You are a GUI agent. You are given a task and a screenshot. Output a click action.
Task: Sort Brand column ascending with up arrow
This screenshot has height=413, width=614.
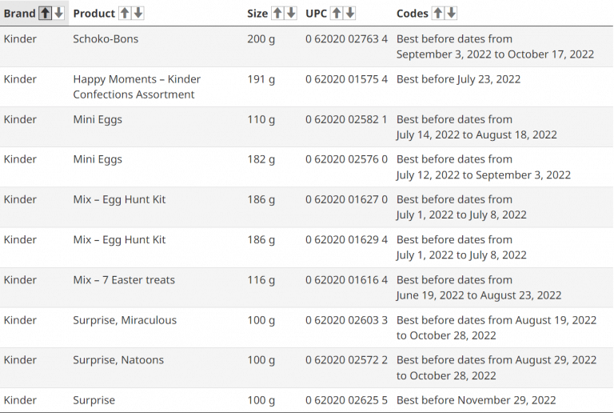click(x=46, y=13)
